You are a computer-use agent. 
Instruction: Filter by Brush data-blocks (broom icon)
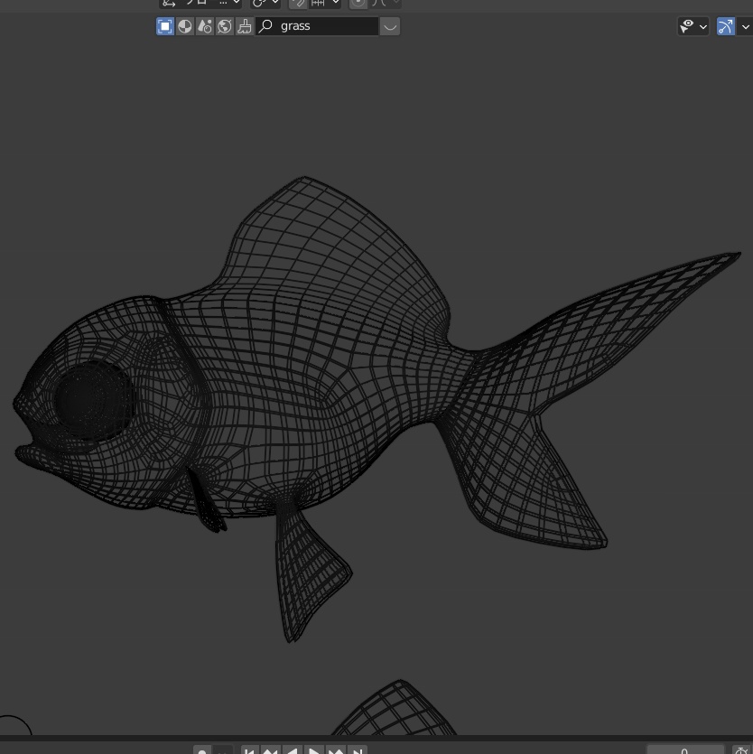[x=243, y=26]
